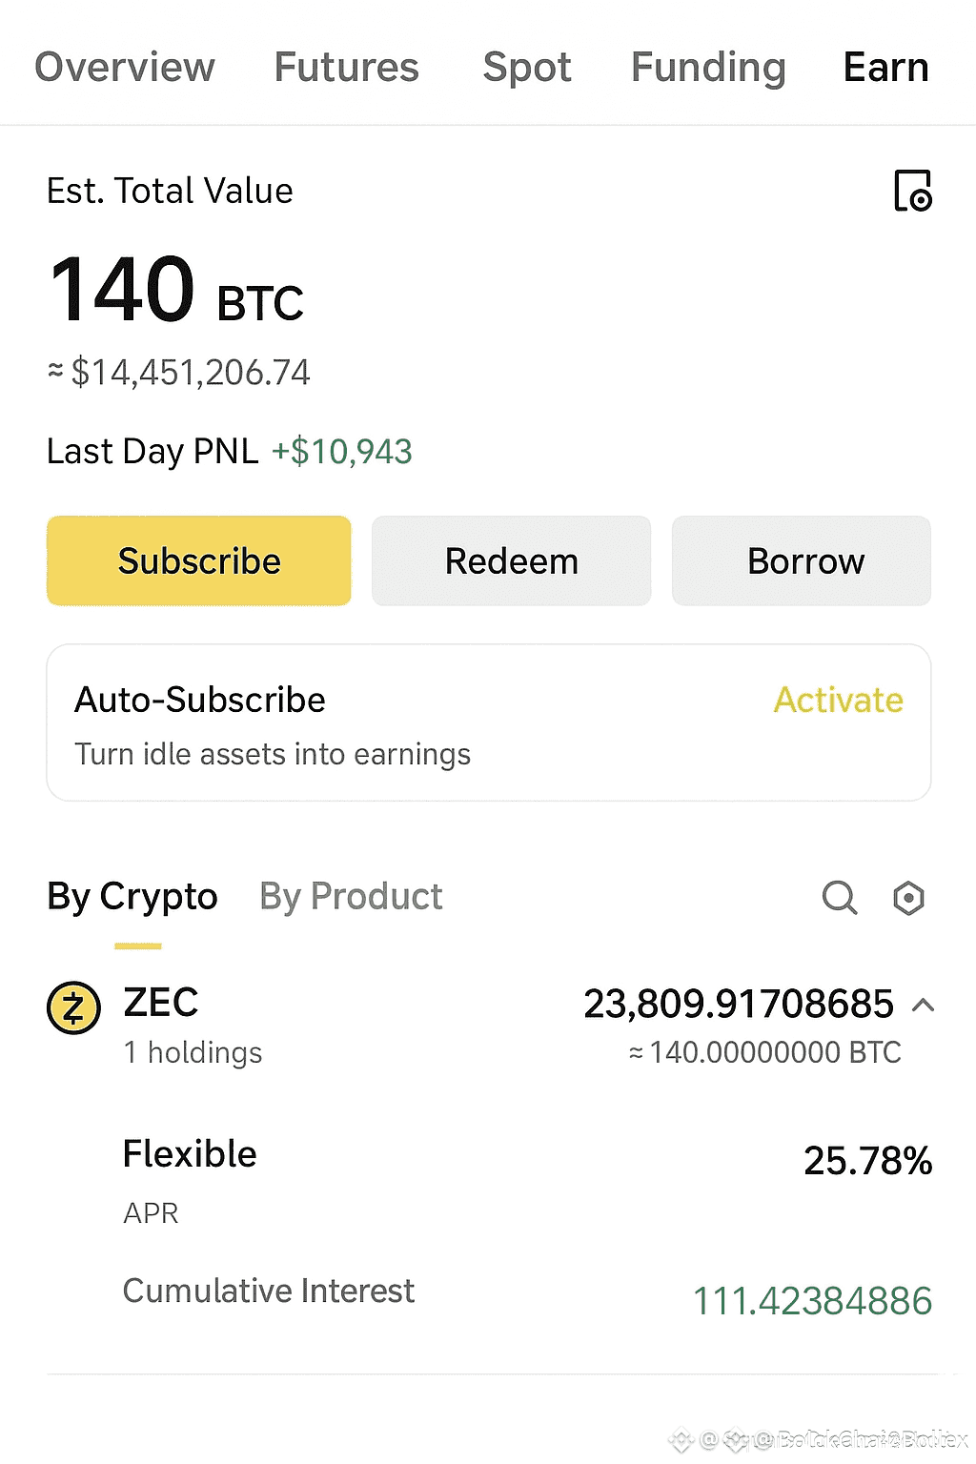
Task: Select the Funding tab
Action: tap(708, 67)
